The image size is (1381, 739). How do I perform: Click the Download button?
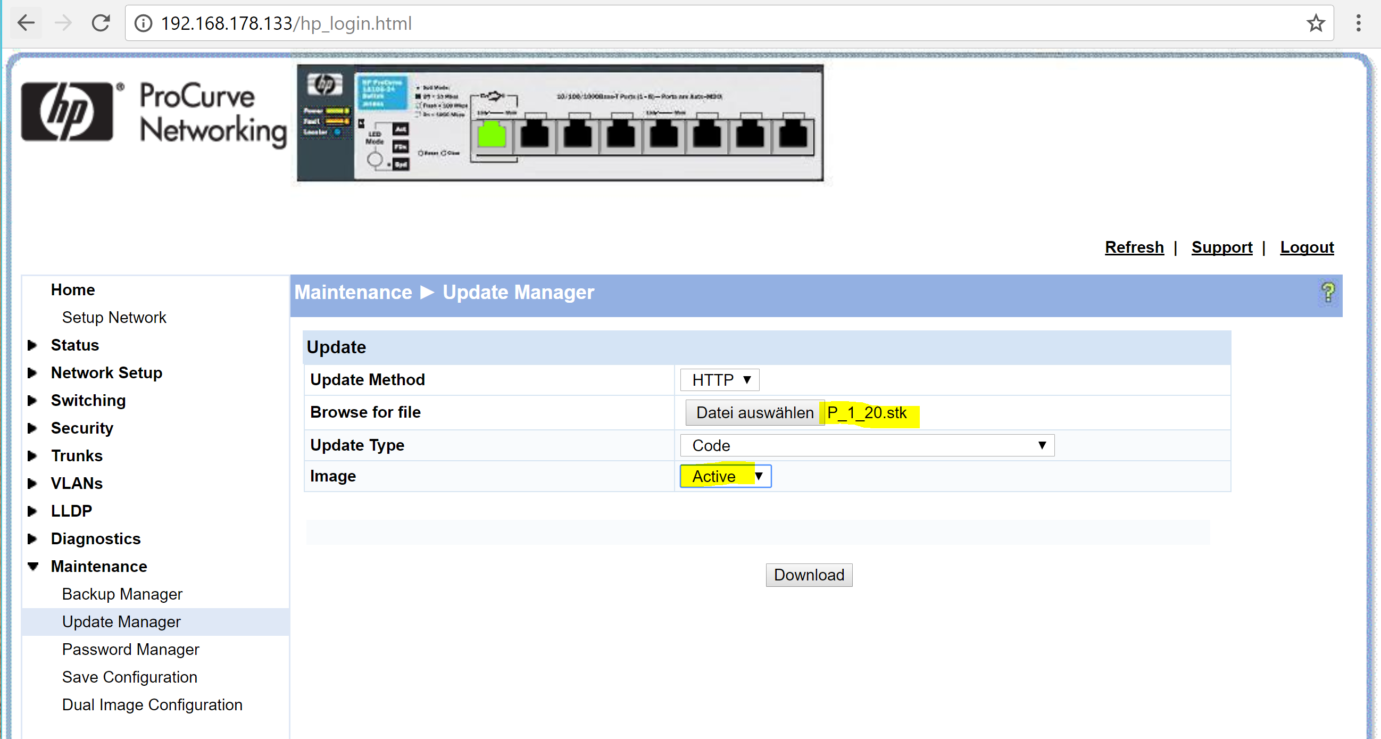tap(809, 575)
